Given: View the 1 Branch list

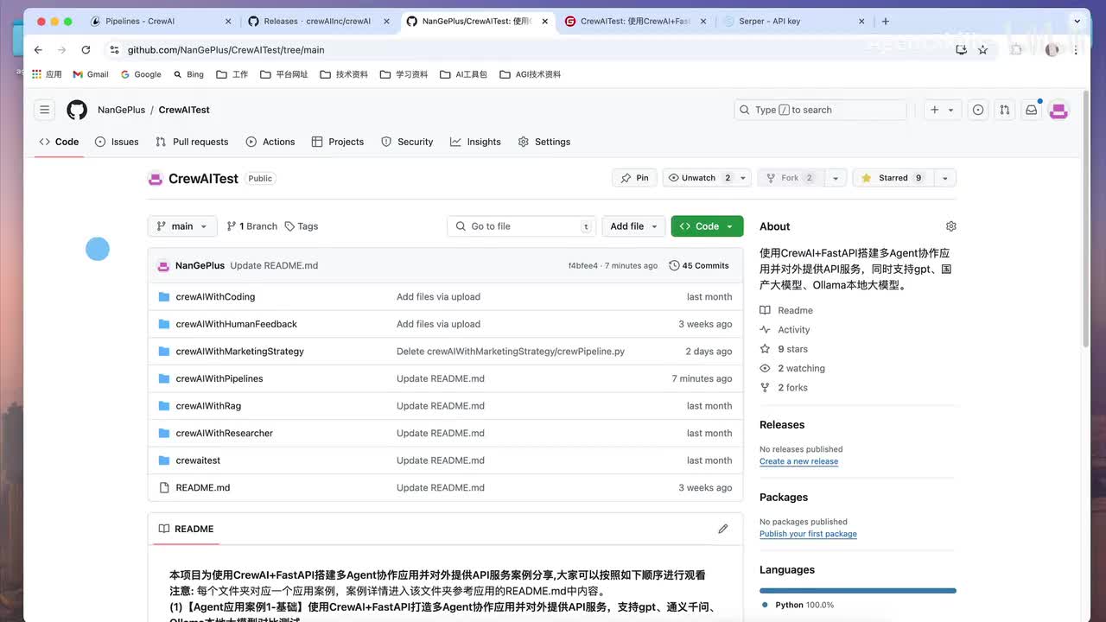Looking at the screenshot, I should point(251,226).
